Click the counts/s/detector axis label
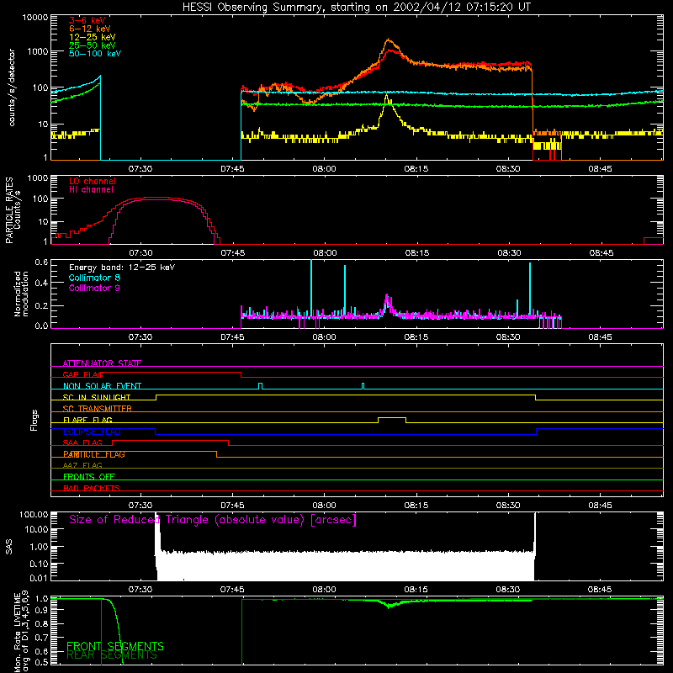The height and width of the screenshot is (673, 673). pyautogui.click(x=12, y=87)
